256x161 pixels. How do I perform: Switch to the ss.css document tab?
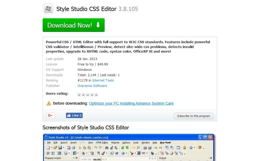coord(97,159)
